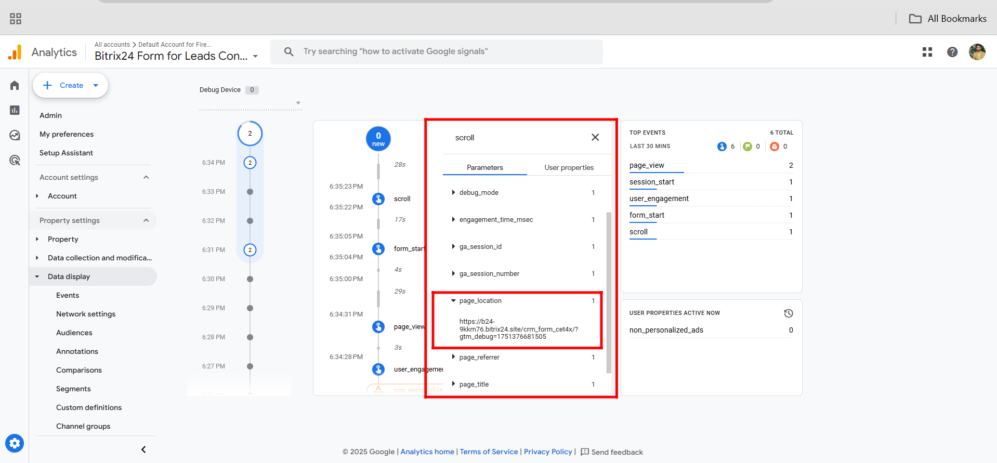
Task: Click the Send feedback icon
Action: [585, 452]
